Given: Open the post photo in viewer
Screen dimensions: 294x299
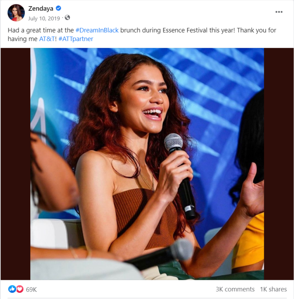Looking at the screenshot, I should (147, 164).
